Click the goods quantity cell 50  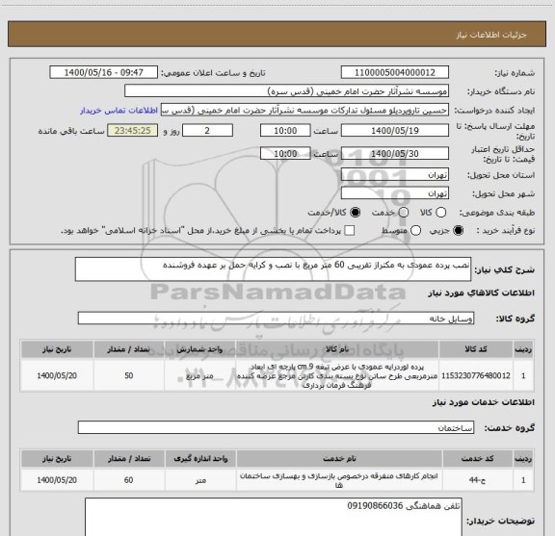[129, 375]
